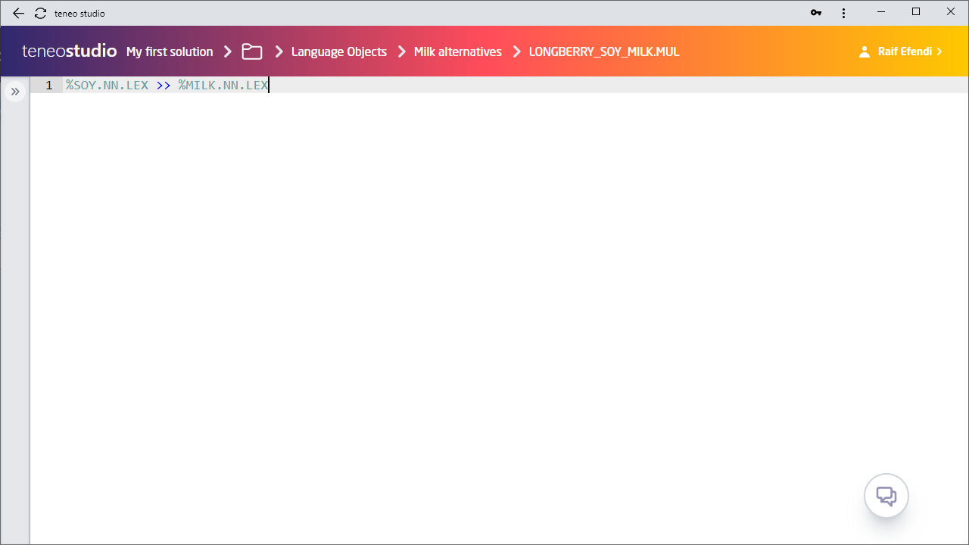Go to My first solution breadcrumb
This screenshot has height=545, width=969.
[170, 51]
